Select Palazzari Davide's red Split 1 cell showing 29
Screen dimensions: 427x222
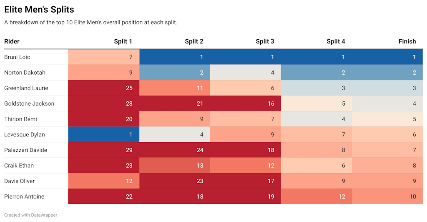(x=104, y=150)
